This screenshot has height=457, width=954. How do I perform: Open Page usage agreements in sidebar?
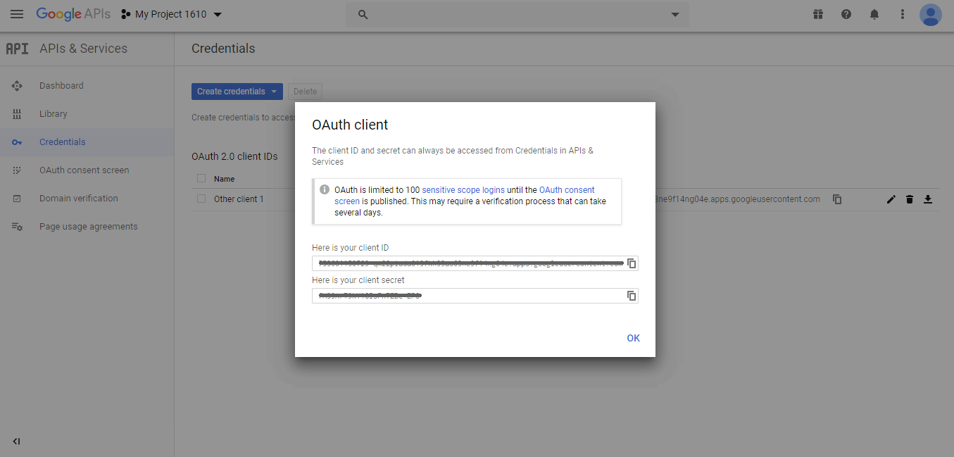(89, 227)
